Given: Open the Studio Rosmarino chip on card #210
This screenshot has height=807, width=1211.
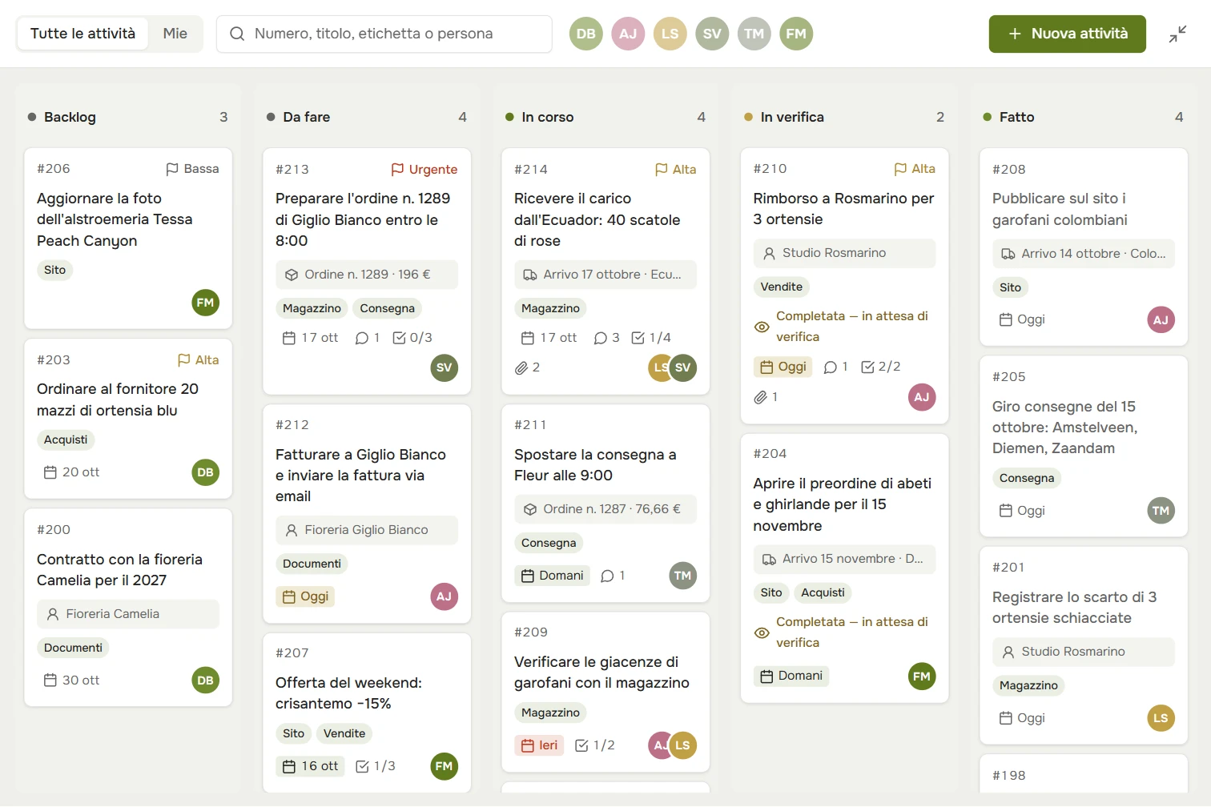Looking at the screenshot, I should click(x=844, y=253).
